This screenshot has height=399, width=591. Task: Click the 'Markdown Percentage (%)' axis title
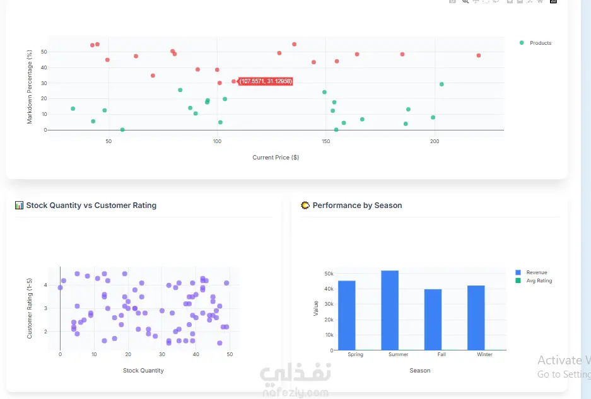point(30,87)
